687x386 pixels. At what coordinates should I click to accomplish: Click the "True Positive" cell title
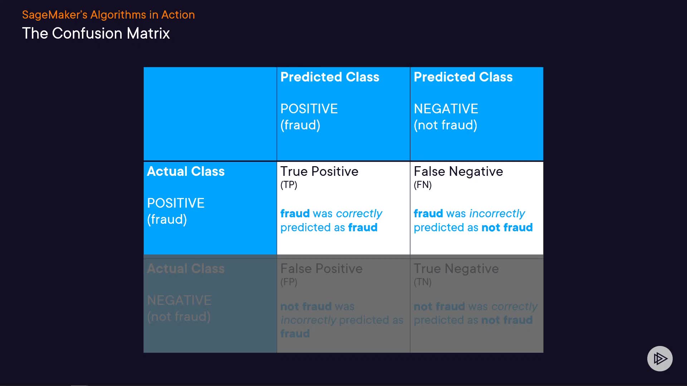(319, 172)
